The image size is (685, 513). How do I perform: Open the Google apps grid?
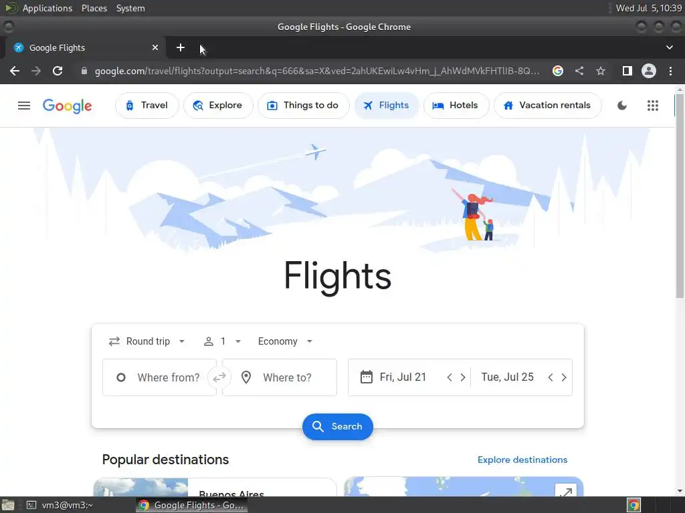tap(653, 106)
